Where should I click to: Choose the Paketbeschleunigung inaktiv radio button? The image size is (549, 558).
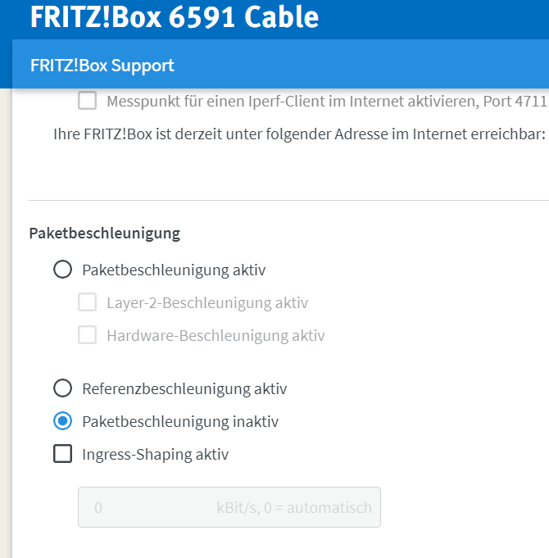point(62,421)
